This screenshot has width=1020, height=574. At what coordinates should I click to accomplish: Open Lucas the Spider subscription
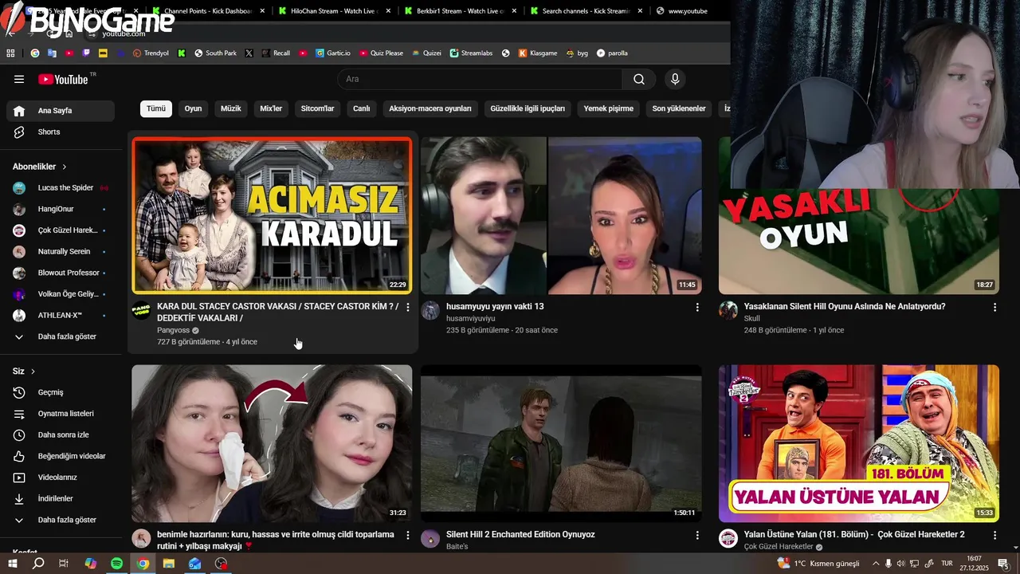[61, 187]
